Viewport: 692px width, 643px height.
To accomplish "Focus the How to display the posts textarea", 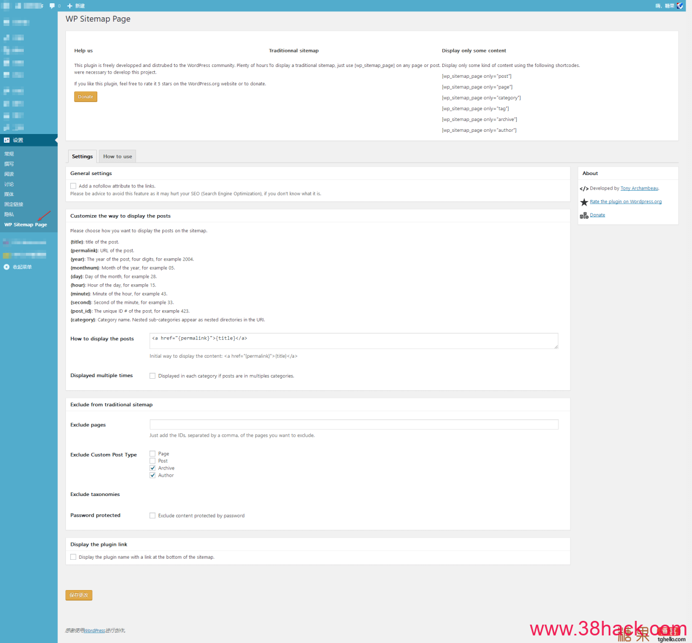I will pyautogui.click(x=354, y=341).
